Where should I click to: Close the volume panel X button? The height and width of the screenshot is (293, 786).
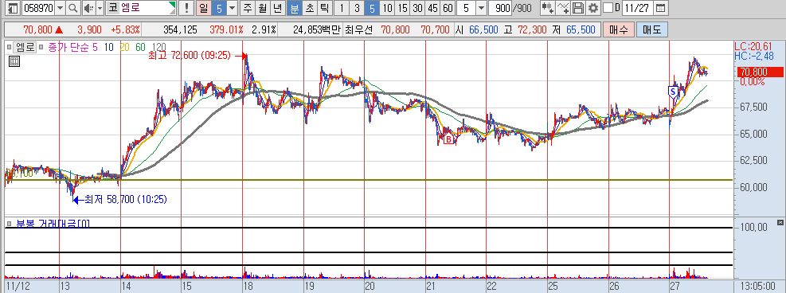tap(780, 222)
